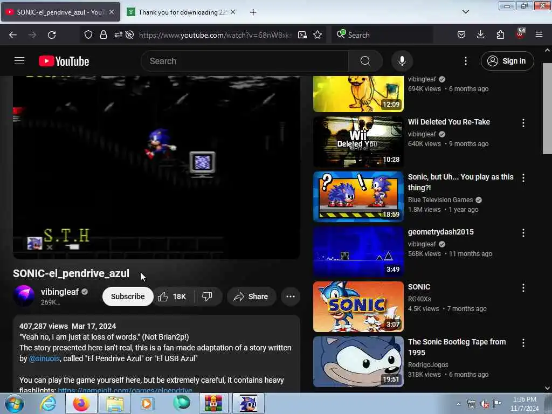Viewport: 552px width, 414px height.
Task: Open WinRAR from the taskbar
Action: (213, 403)
